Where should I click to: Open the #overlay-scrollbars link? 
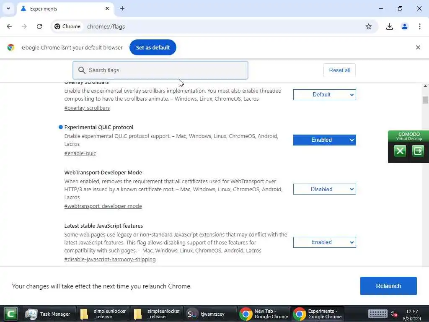pyautogui.click(x=87, y=108)
